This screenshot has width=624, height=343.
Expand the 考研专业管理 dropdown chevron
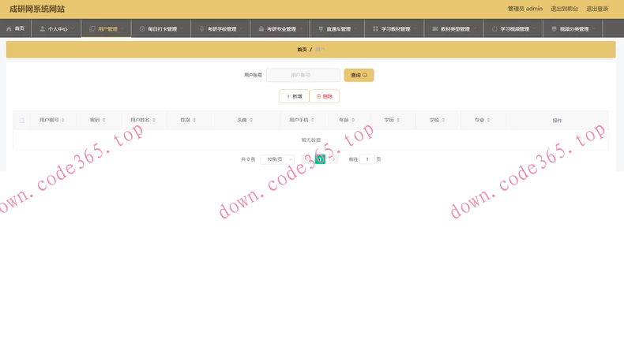tap(301, 28)
